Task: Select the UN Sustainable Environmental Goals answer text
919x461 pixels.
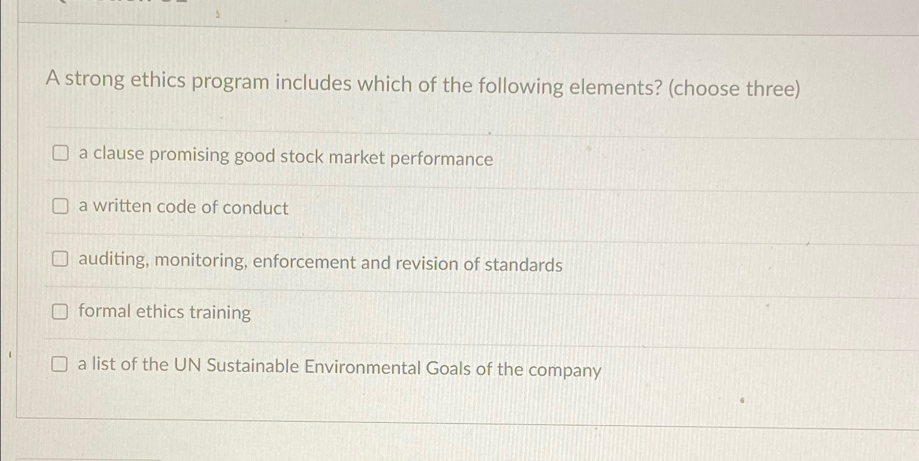Action: click(x=339, y=367)
